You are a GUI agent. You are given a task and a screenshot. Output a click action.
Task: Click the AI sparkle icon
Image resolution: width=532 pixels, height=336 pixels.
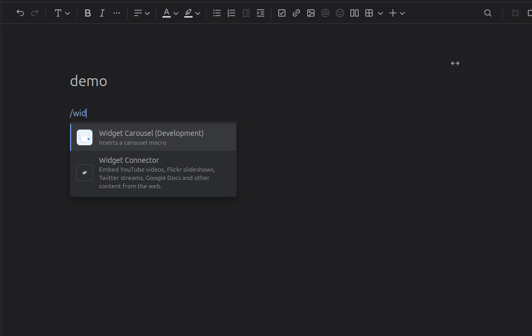click(515, 13)
